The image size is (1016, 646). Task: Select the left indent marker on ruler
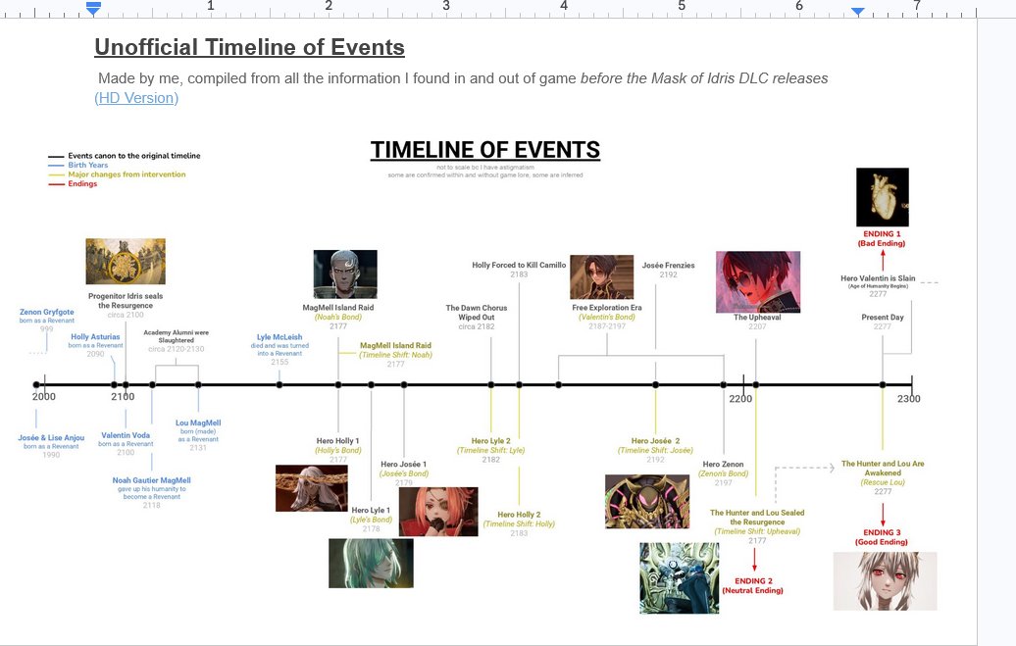93,9
